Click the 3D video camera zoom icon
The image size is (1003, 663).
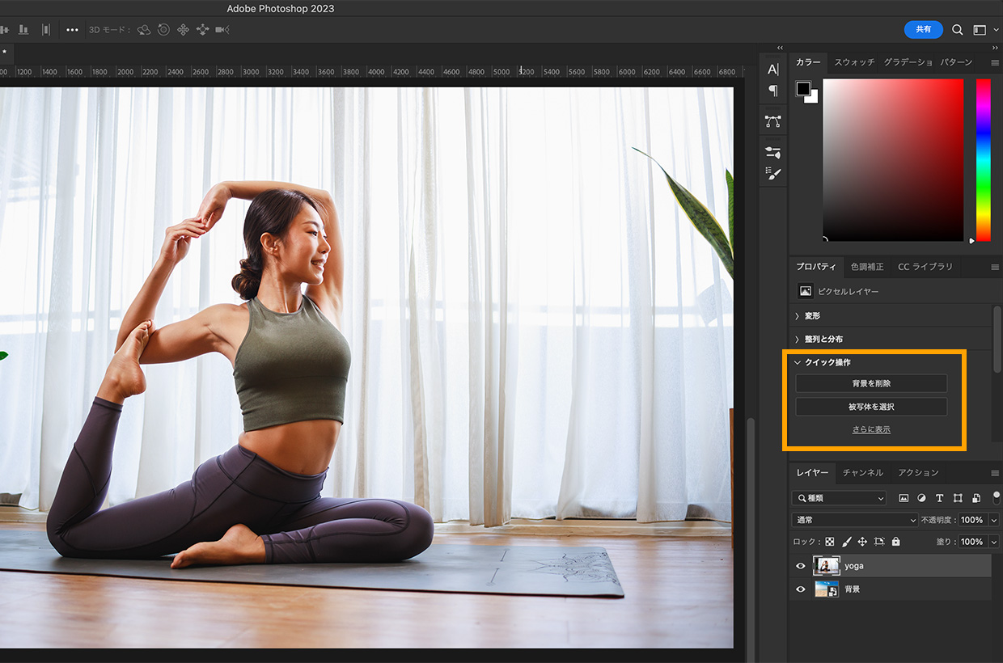222,30
